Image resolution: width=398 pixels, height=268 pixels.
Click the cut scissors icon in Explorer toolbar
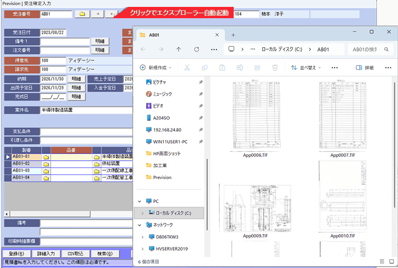click(187, 68)
